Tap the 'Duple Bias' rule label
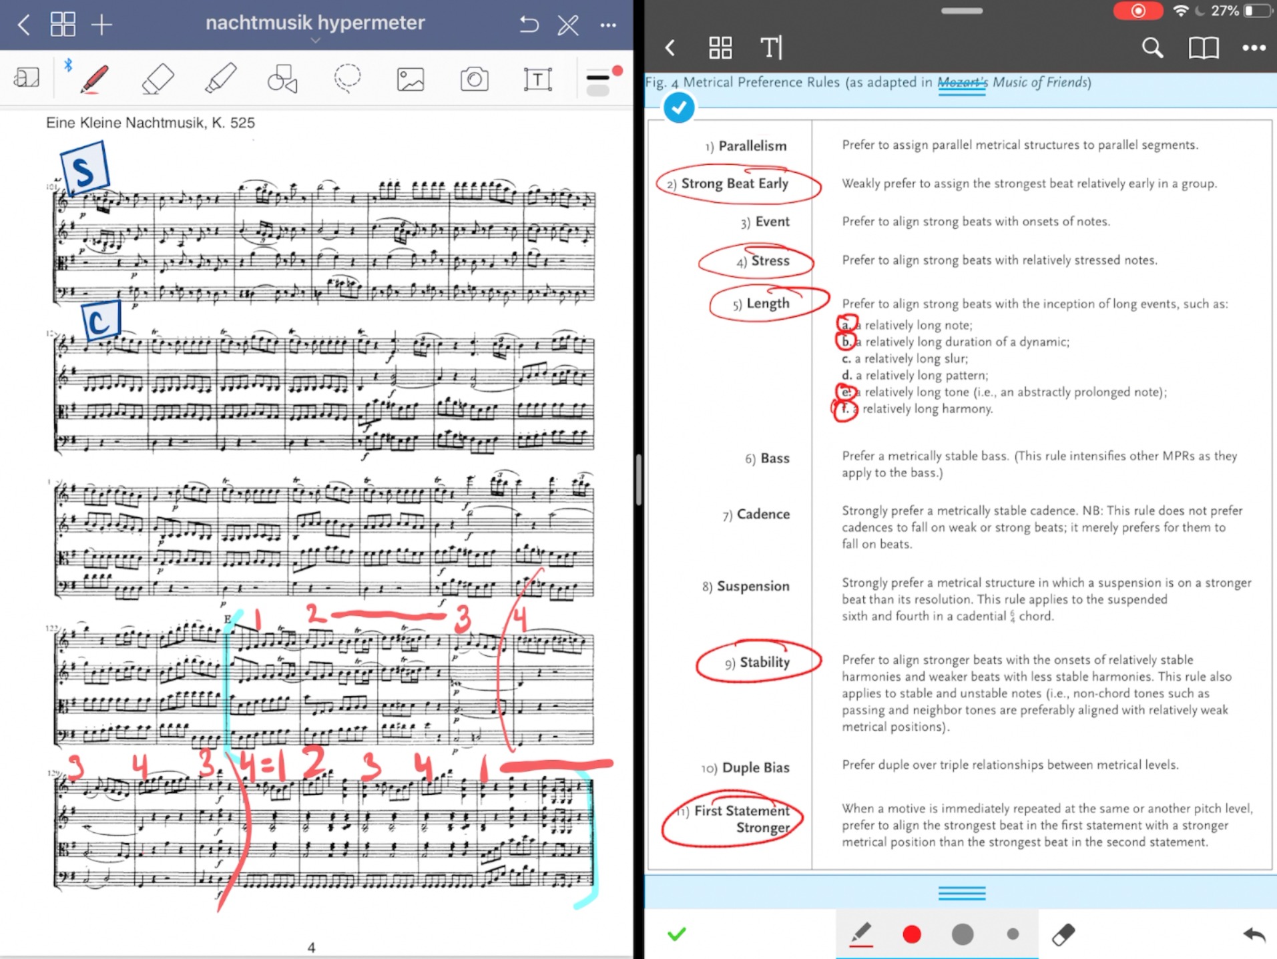This screenshot has height=959, width=1277. coord(756,768)
